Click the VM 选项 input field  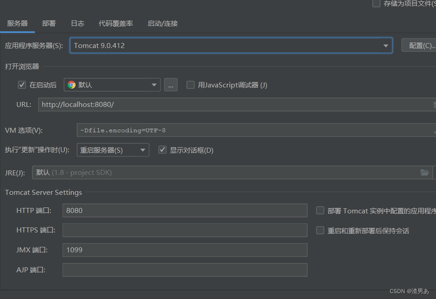click(256, 130)
